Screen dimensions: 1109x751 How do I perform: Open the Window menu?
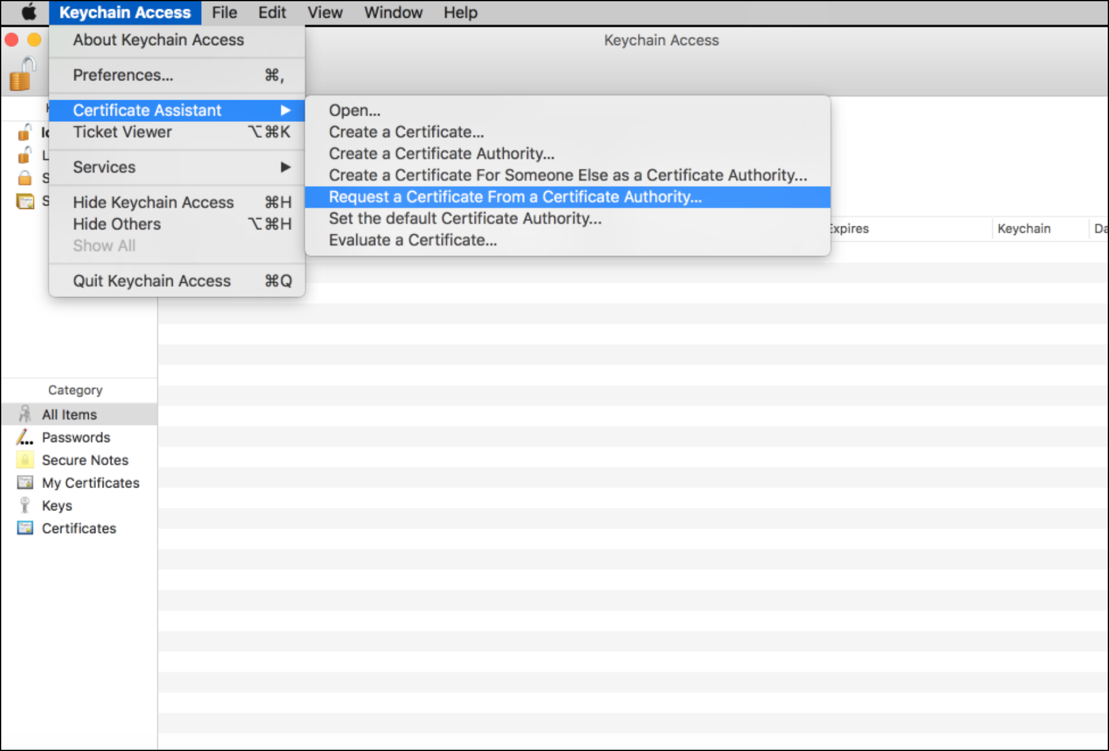393,12
